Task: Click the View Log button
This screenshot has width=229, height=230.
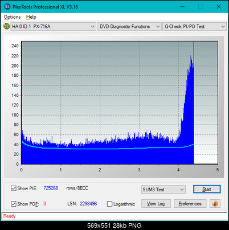Action: (156, 204)
